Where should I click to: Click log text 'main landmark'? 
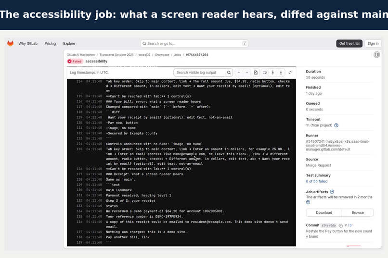(x=119, y=190)
